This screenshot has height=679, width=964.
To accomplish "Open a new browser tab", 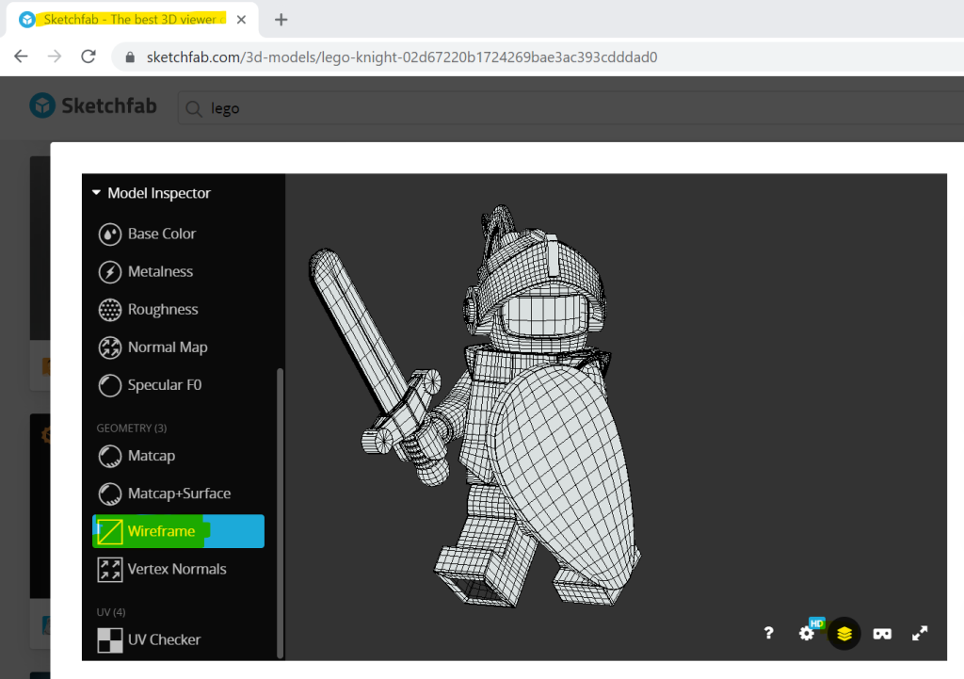I will pos(281,20).
